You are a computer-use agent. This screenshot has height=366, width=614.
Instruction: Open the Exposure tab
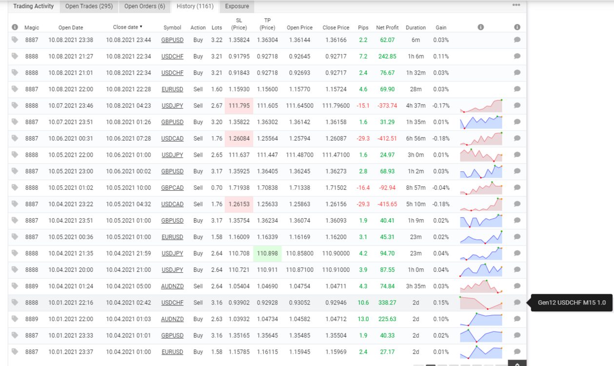[237, 6]
